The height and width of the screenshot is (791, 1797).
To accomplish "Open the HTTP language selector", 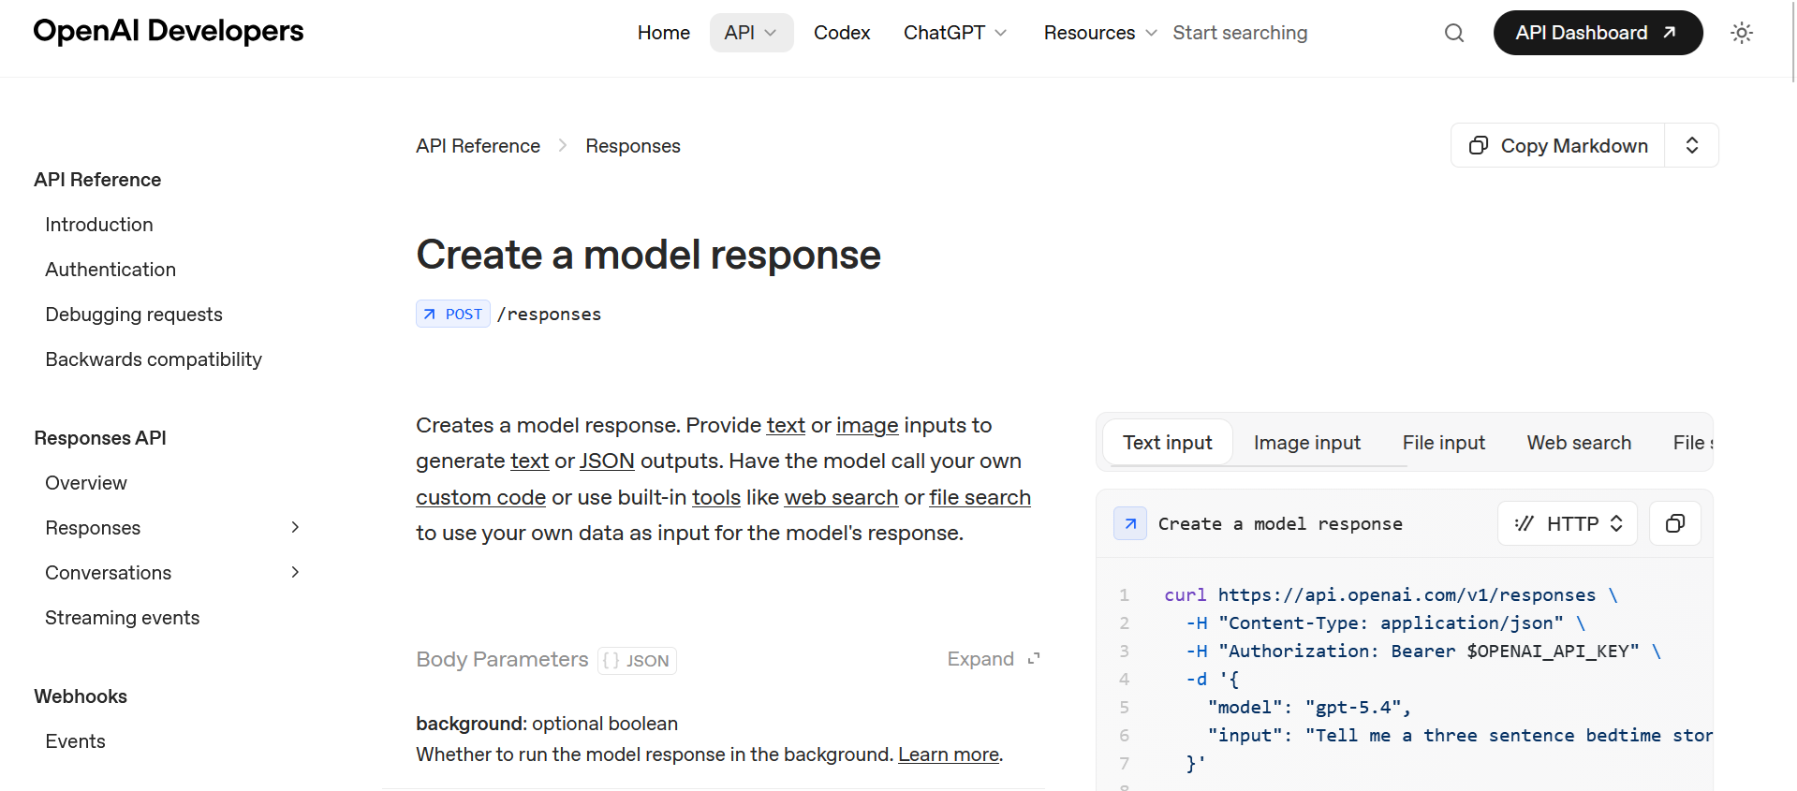I will click(x=1568, y=523).
